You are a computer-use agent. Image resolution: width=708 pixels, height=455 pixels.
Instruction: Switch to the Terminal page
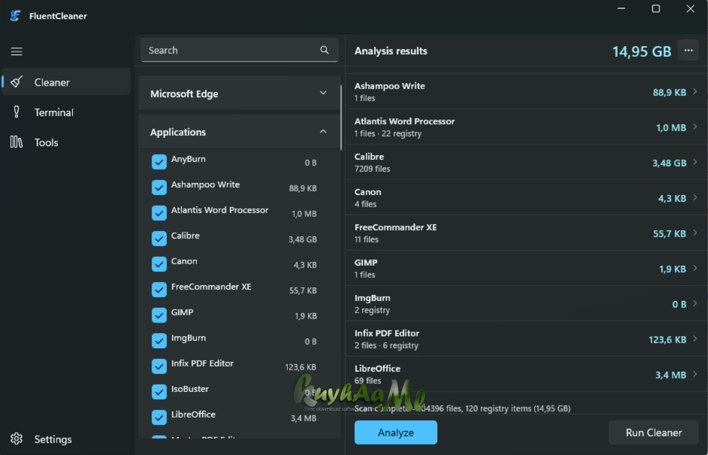coord(66,112)
